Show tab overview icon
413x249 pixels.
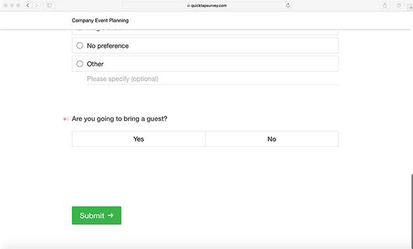coord(399,5)
